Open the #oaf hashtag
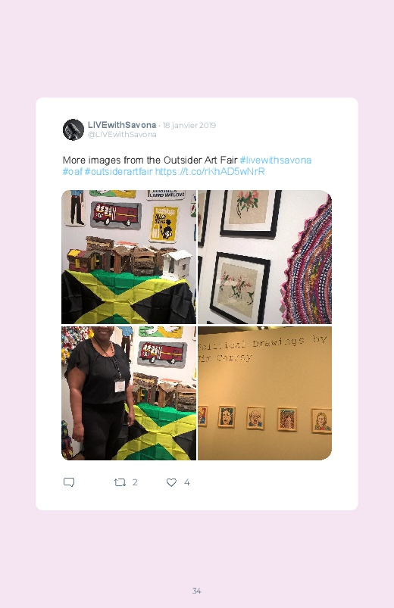The image size is (394, 608). (72, 171)
